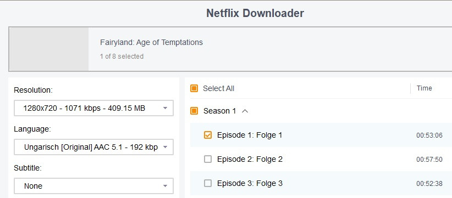Image resolution: width=452 pixels, height=198 pixels.
Task: Click the Subtitle: label
Action: 27,168
